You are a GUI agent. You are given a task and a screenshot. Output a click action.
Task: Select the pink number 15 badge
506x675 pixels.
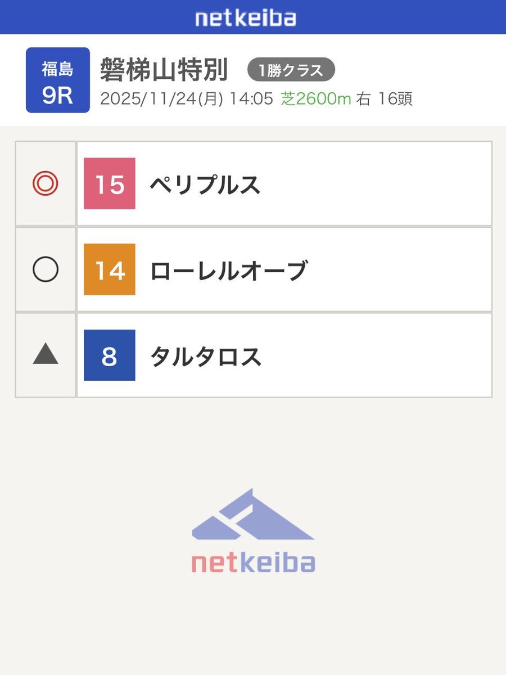(x=109, y=183)
